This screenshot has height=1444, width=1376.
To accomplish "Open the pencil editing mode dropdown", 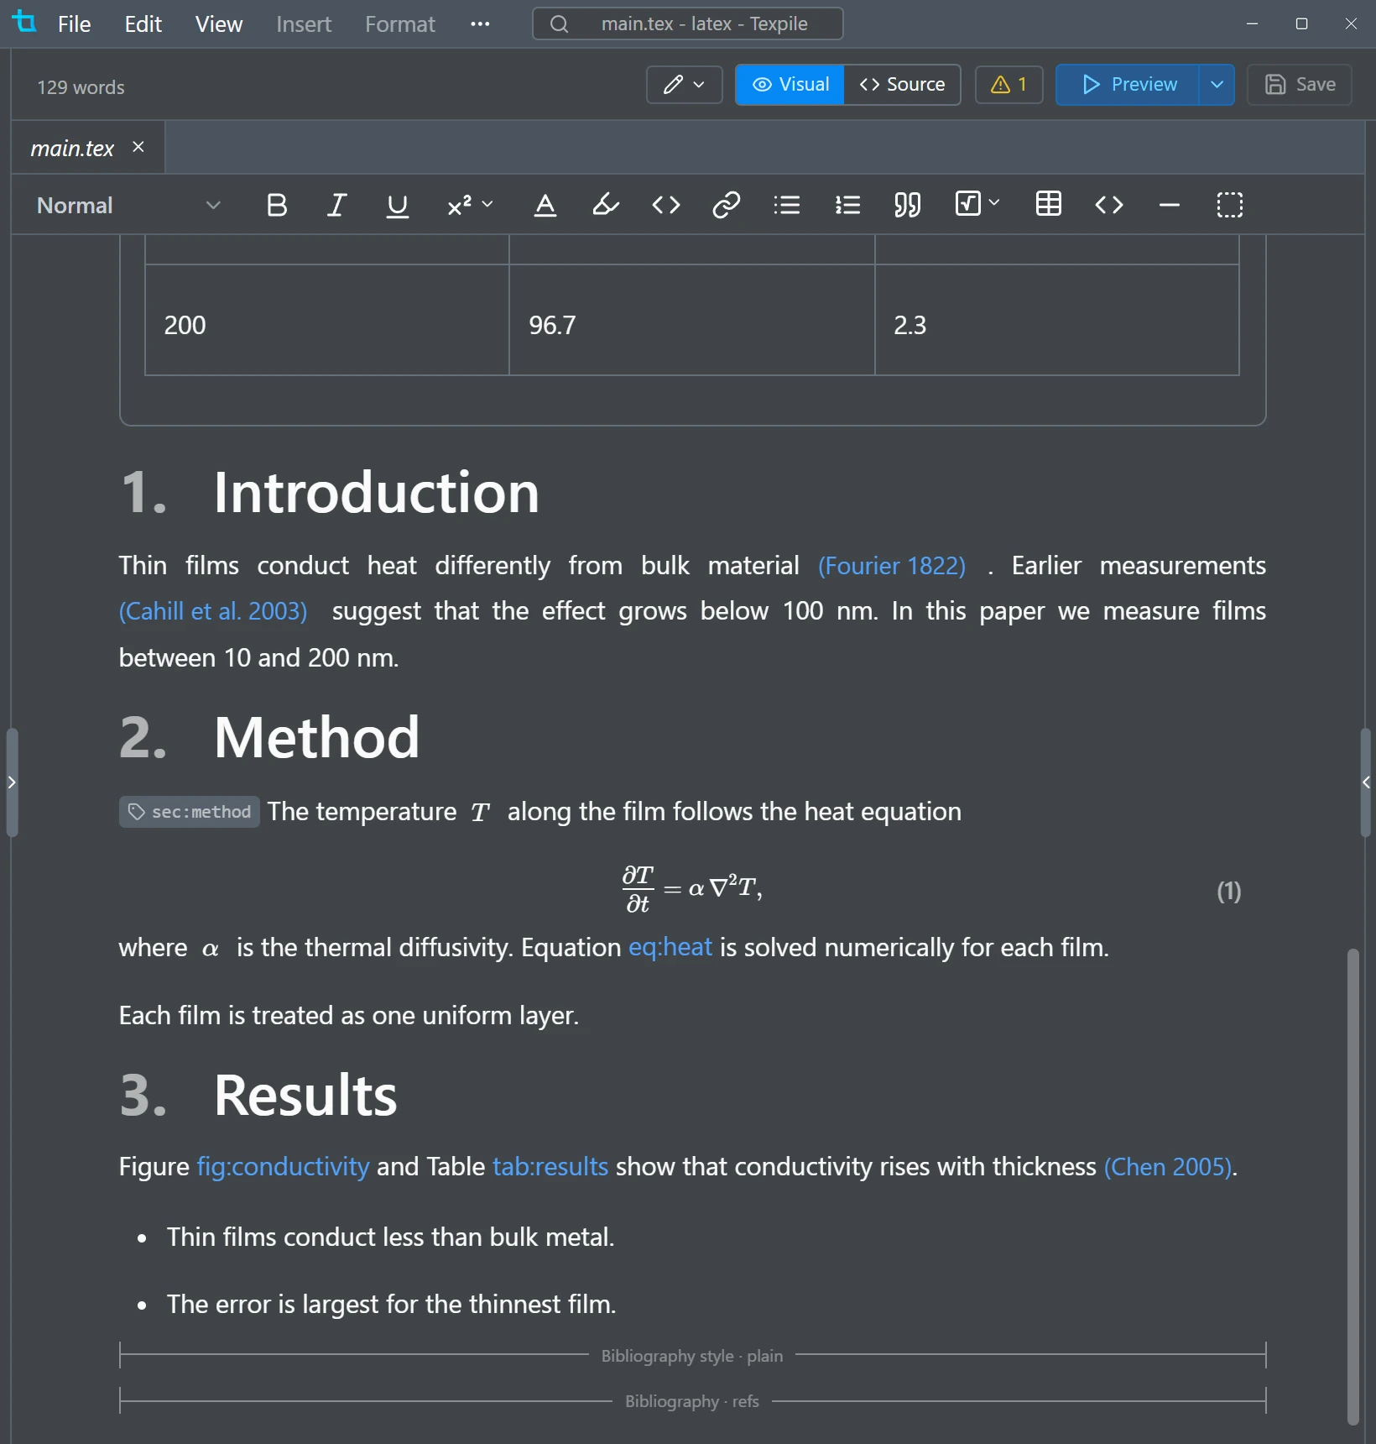I will tap(684, 85).
